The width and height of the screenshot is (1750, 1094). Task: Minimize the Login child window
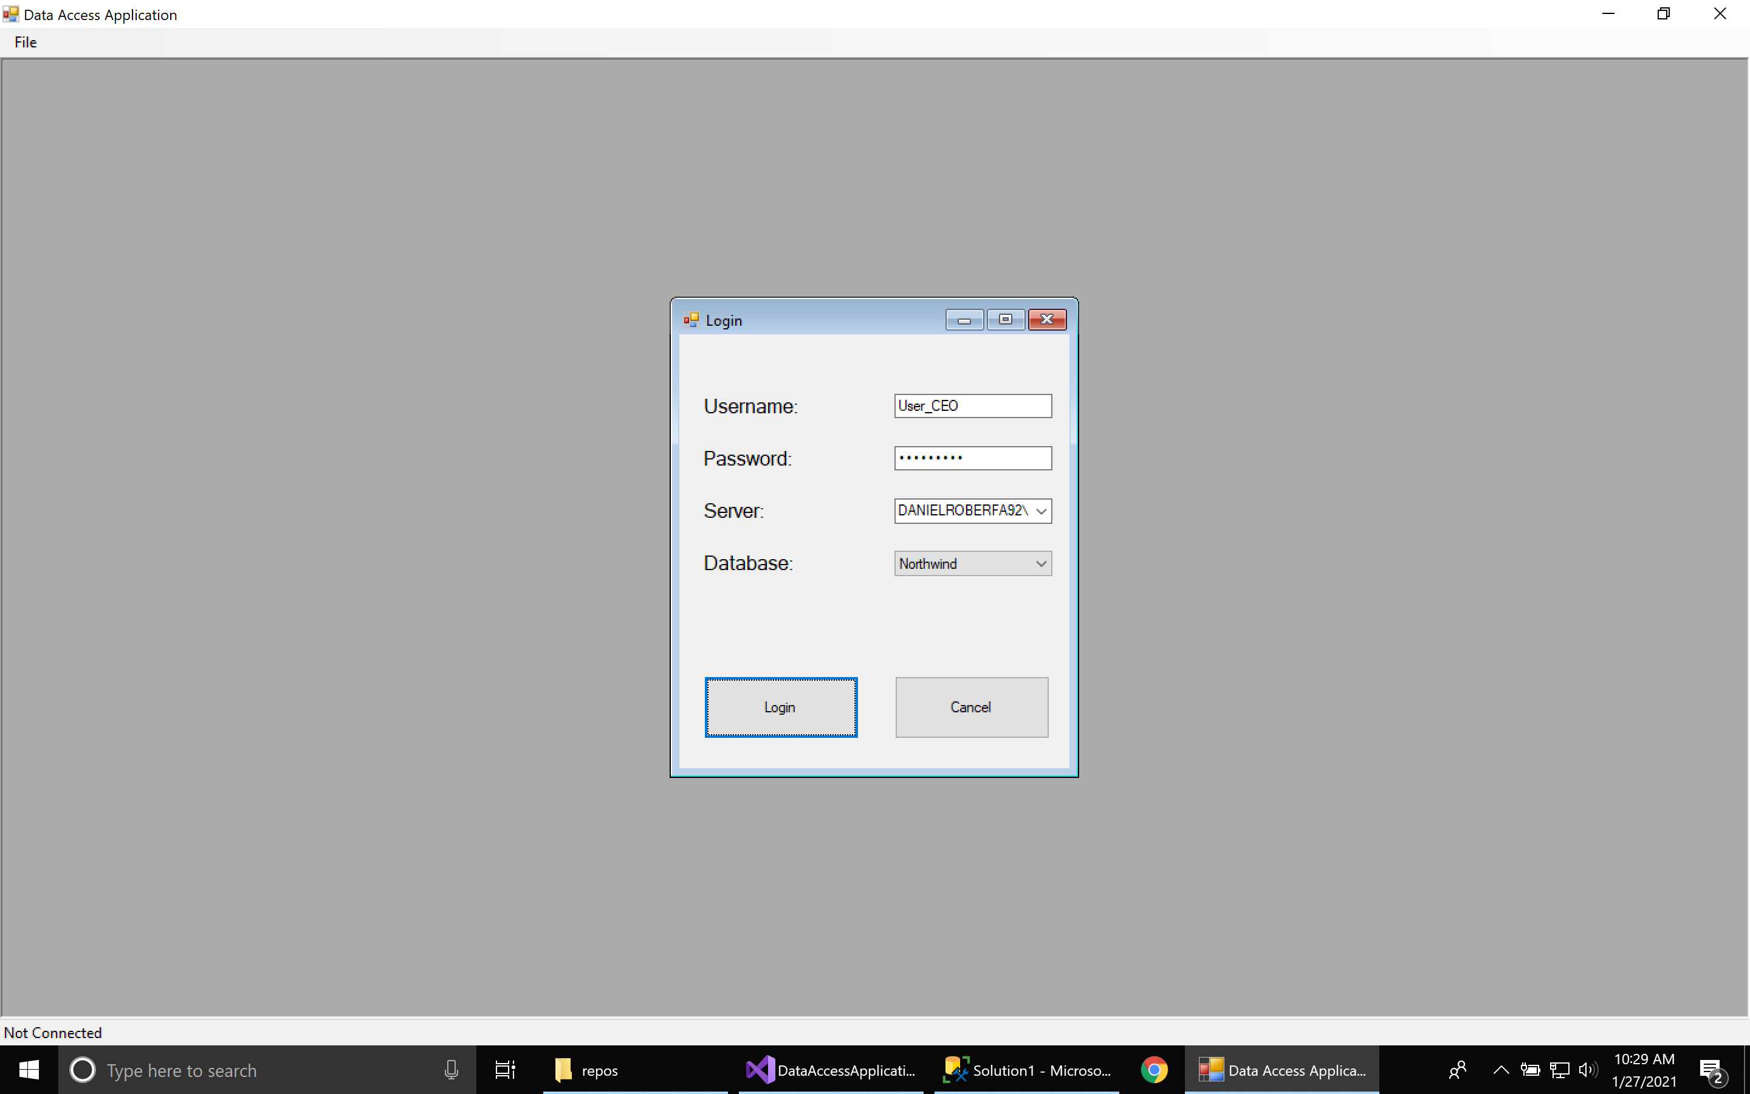[964, 320]
